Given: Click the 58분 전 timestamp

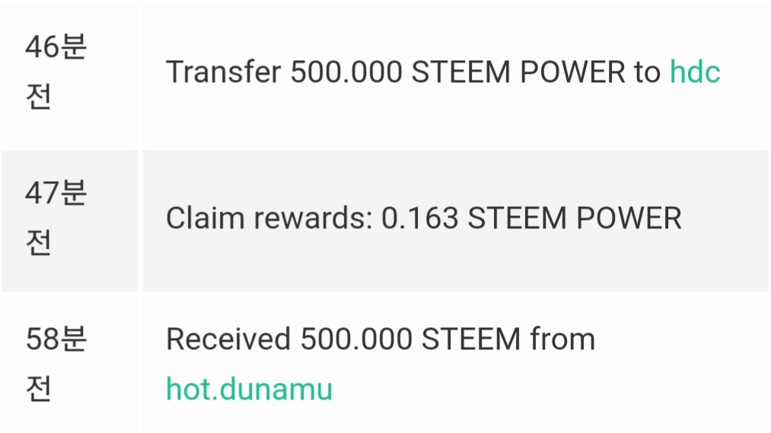Looking at the screenshot, I should [x=56, y=365].
